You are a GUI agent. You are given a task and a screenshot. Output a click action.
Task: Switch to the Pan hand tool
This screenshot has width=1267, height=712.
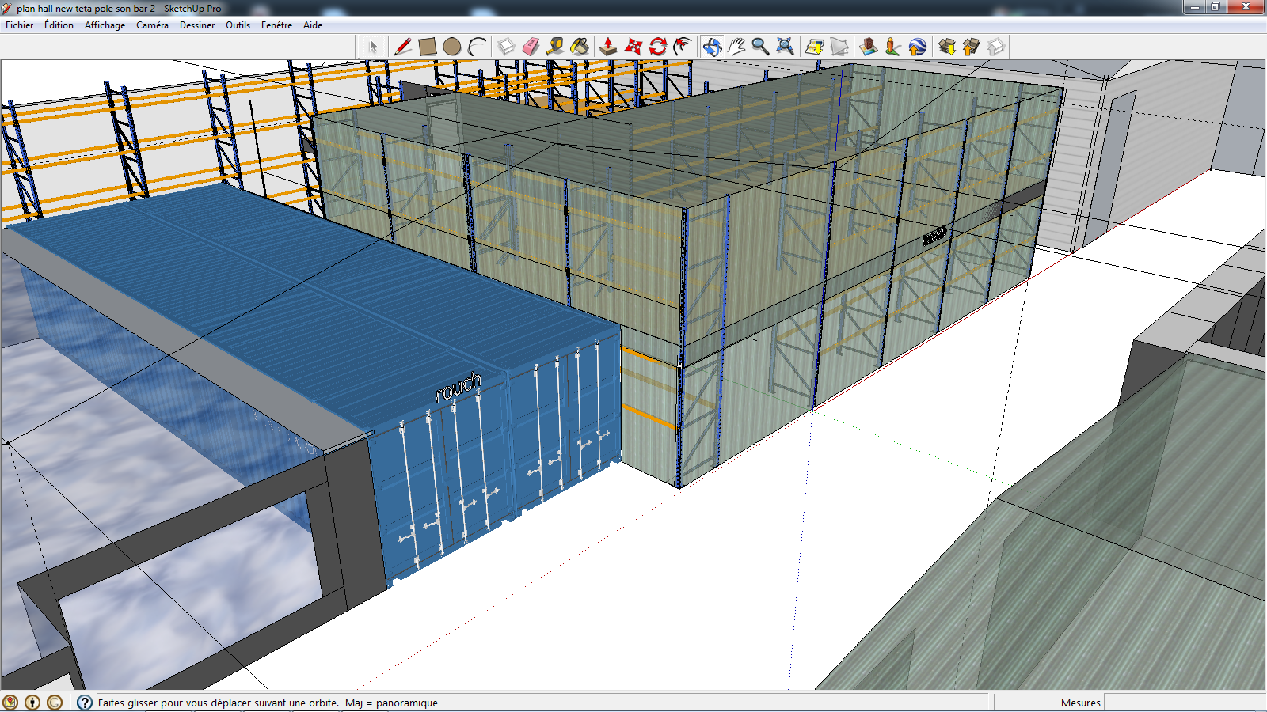[736, 47]
